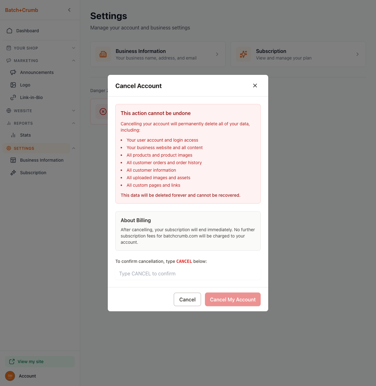Open Business Information in sidebar
376x386 pixels.
click(x=42, y=160)
